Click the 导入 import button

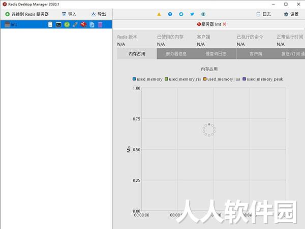[x=69, y=14]
